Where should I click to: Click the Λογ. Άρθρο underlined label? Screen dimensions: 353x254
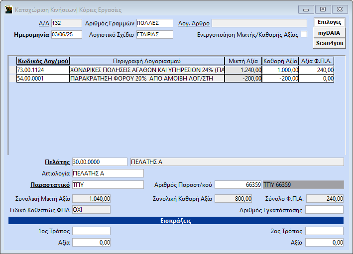pyautogui.click(x=194, y=23)
